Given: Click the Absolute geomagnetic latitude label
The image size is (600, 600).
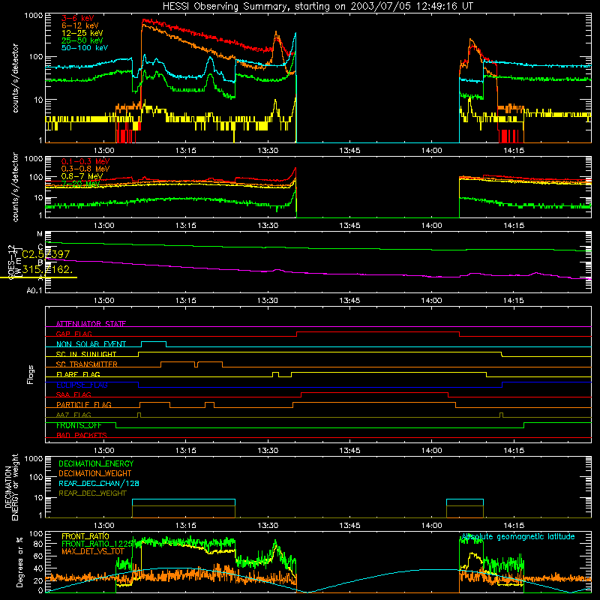Looking at the screenshot, I should (518, 537).
